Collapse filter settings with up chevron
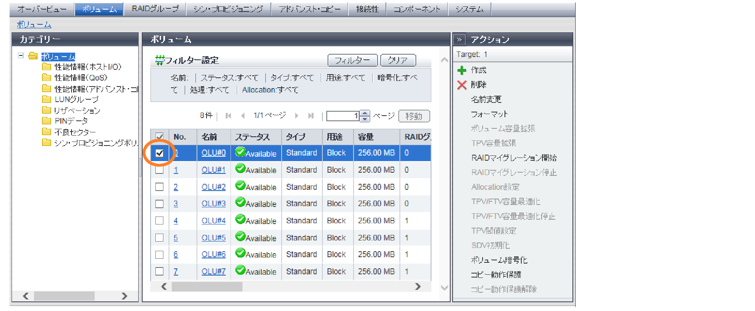755x311 pixels. pyautogui.click(x=444, y=60)
